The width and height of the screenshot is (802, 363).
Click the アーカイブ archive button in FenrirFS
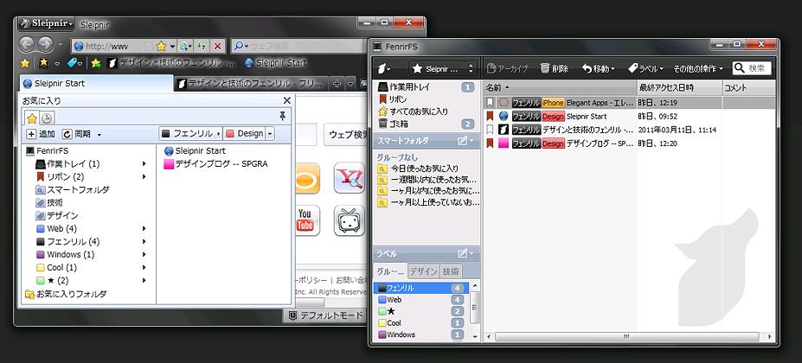point(507,68)
